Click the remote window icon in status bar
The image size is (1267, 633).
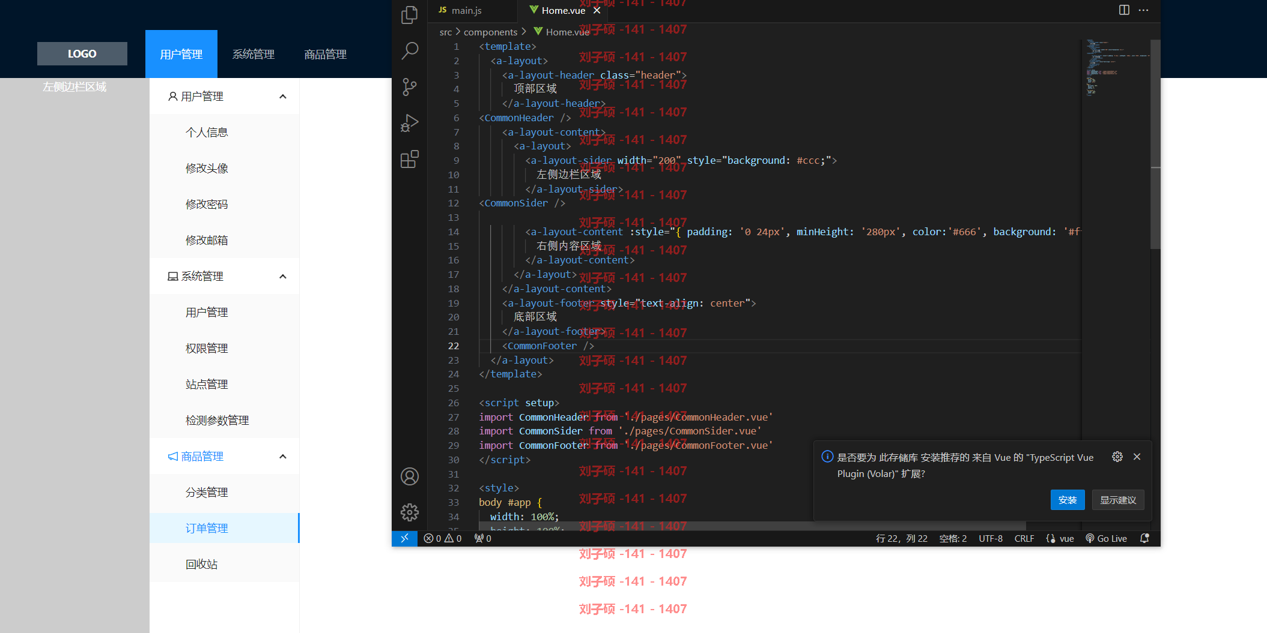pyautogui.click(x=404, y=538)
